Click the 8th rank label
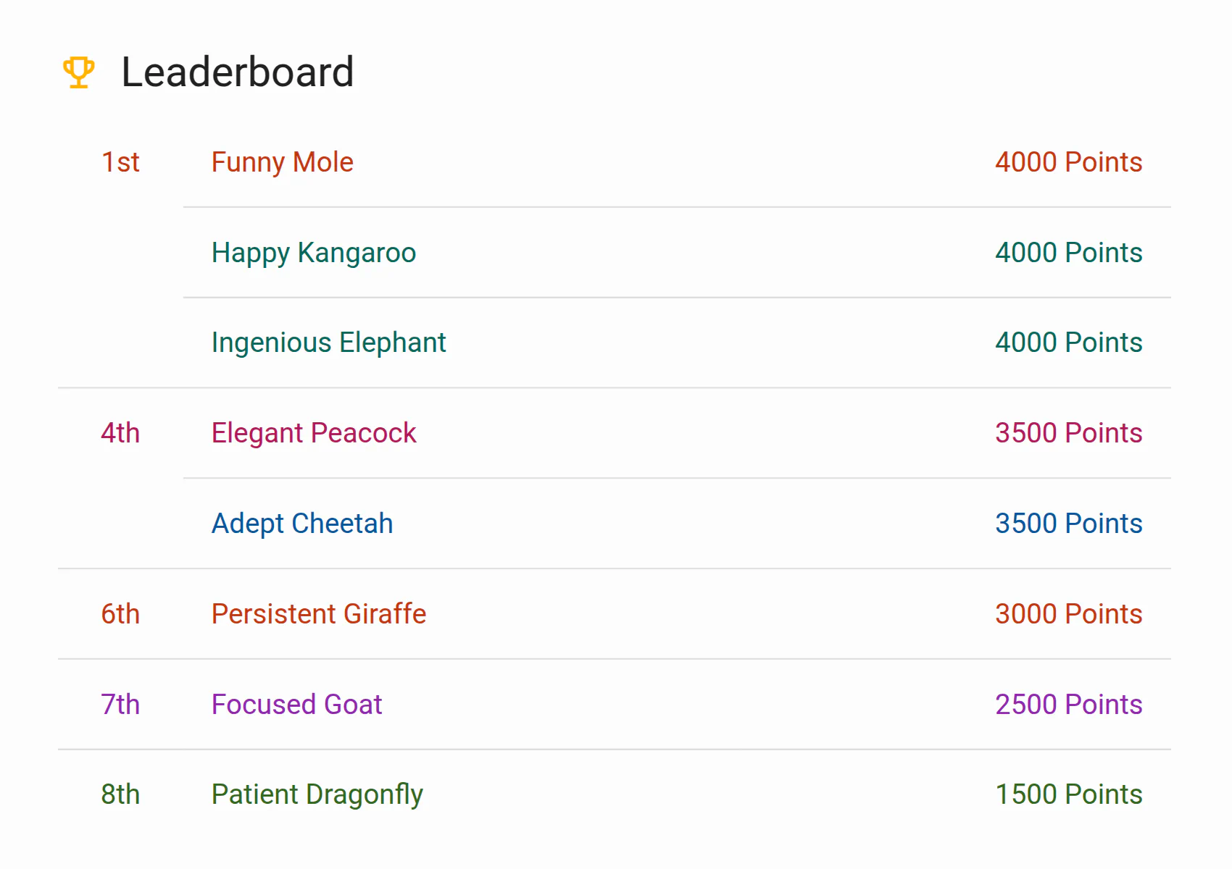Image resolution: width=1232 pixels, height=869 pixels. 120,794
